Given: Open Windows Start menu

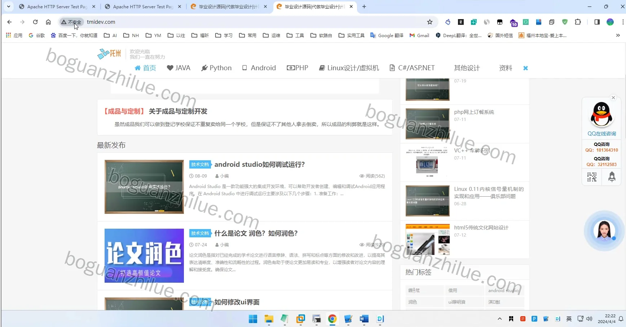Looking at the screenshot, I should (253, 319).
